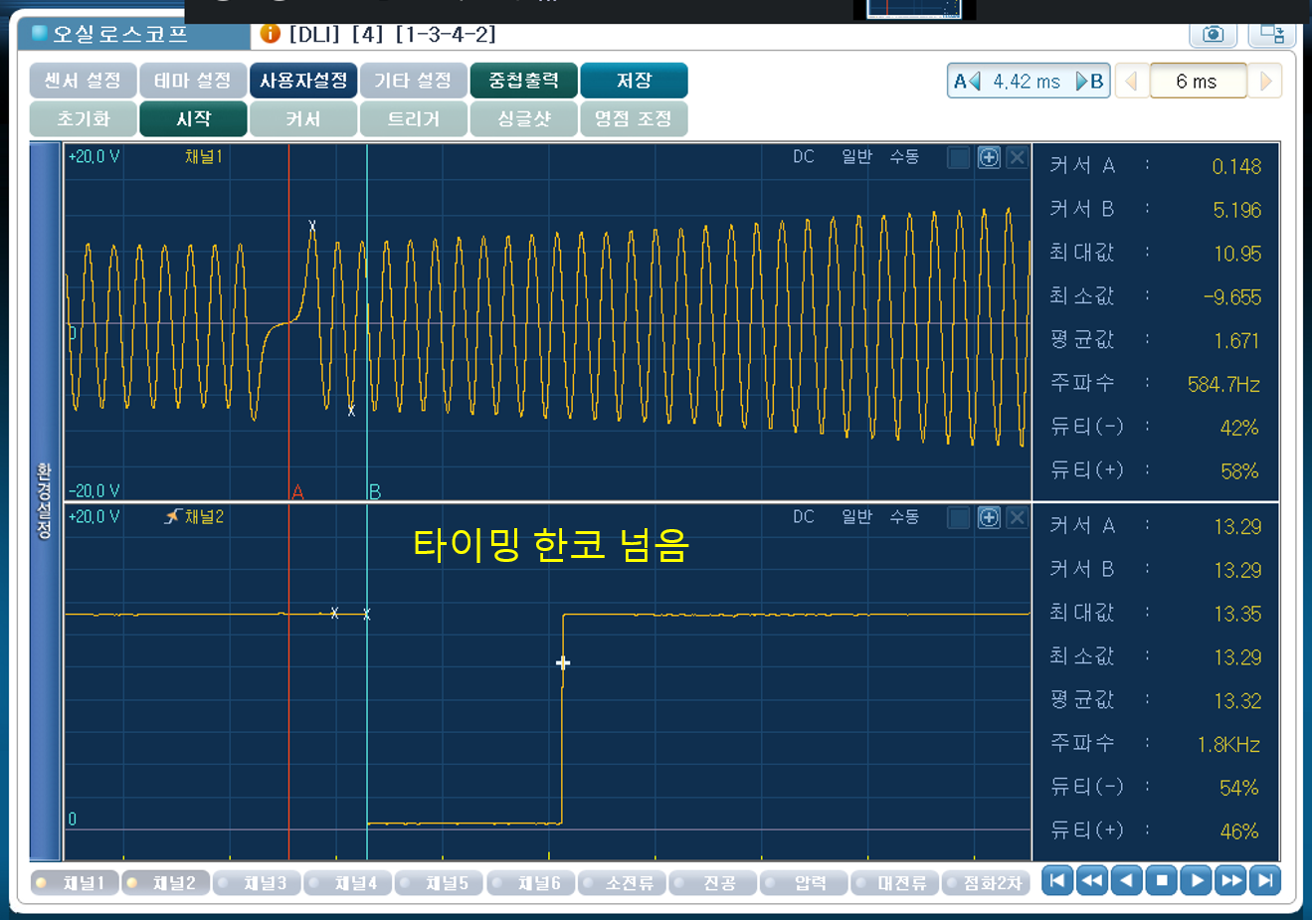
Task: Enable the 채널3 channel toggle
Action: click(x=256, y=883)
